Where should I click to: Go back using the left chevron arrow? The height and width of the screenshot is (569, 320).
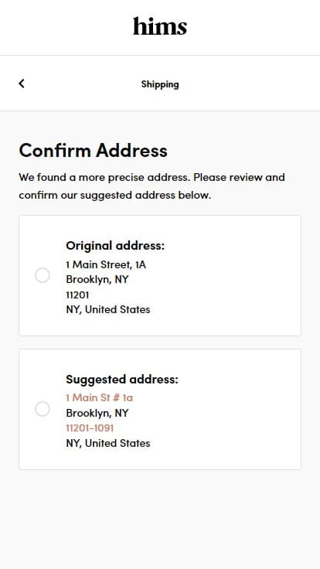(x=22, y=83)
